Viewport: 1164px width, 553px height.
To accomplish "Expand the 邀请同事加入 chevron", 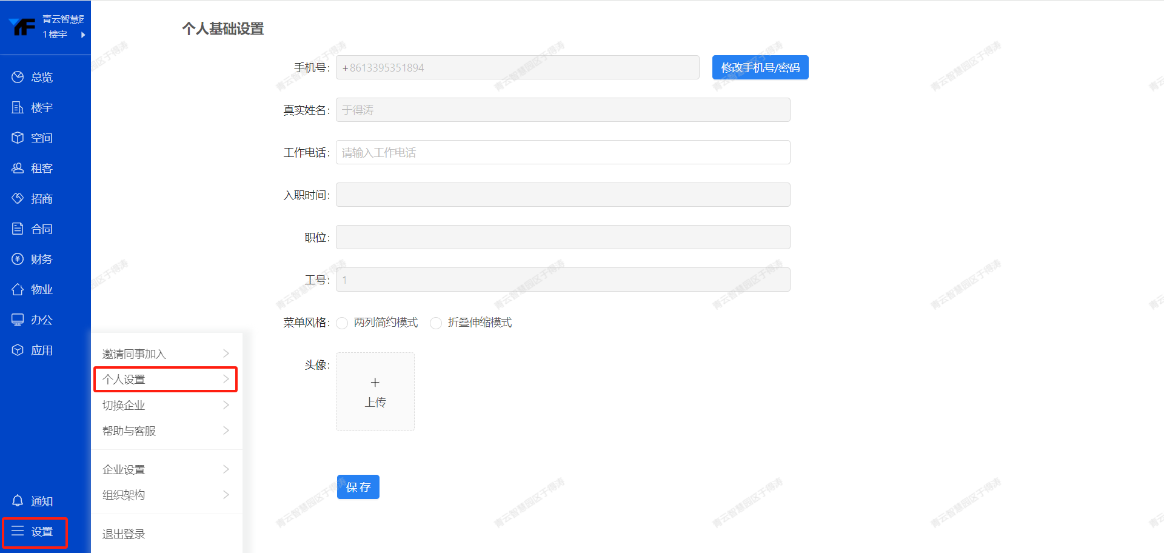I will 226,354.
